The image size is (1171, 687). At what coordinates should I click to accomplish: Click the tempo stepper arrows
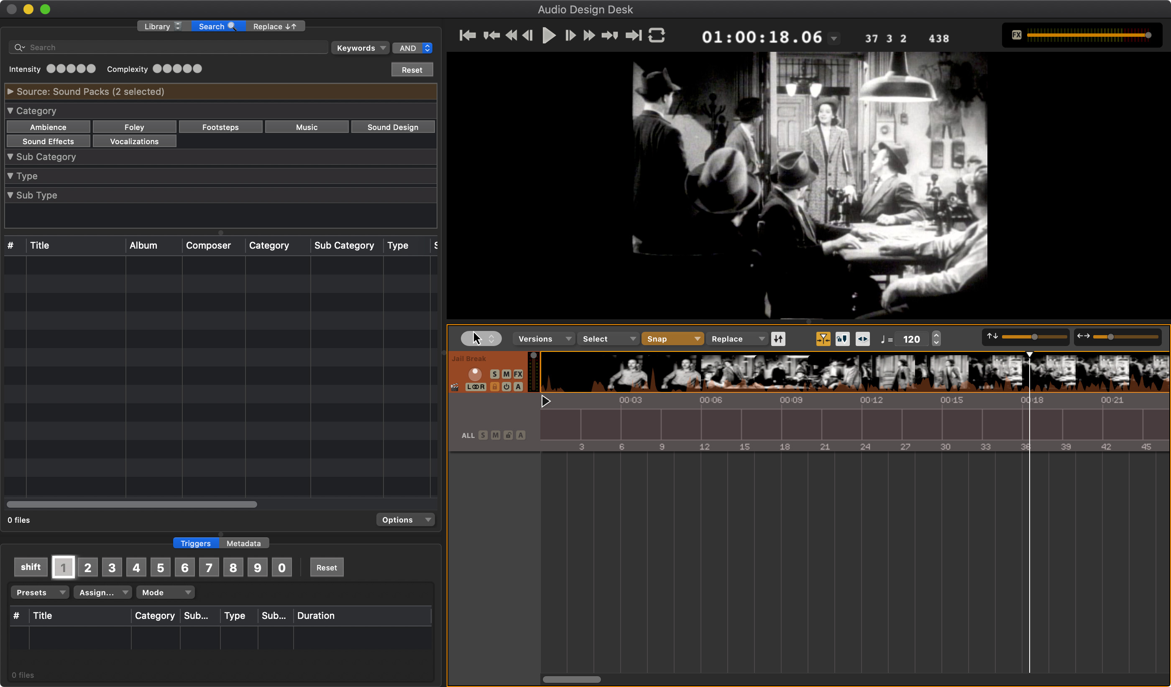[x=936, y=339]
